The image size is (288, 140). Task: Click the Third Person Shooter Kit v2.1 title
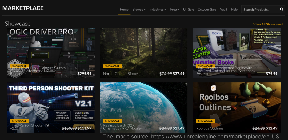[x=30, y=127]
